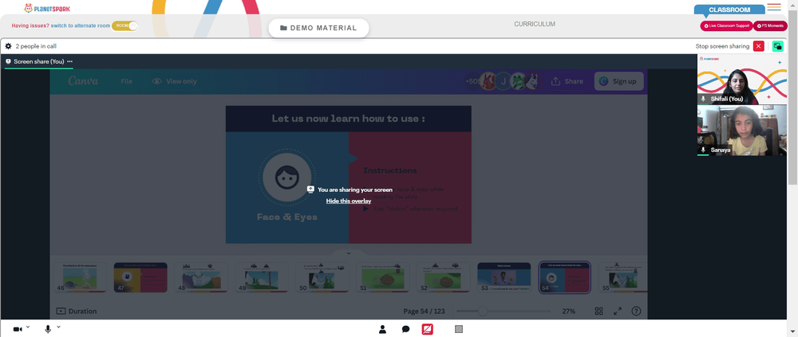
Task: Select page 49 thumbnail
Action: click(262, 277)
